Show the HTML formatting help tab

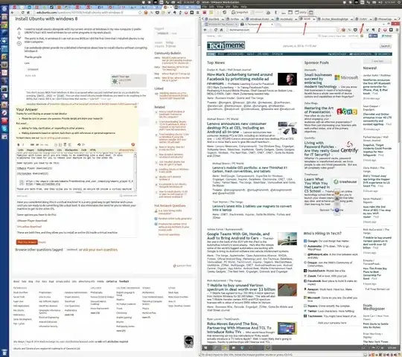coord(93,150)
